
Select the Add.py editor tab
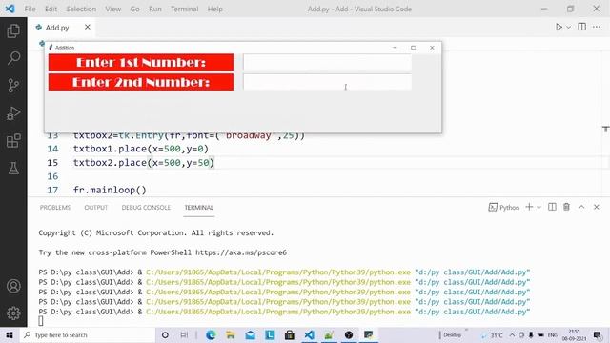(x=57, y=28)
